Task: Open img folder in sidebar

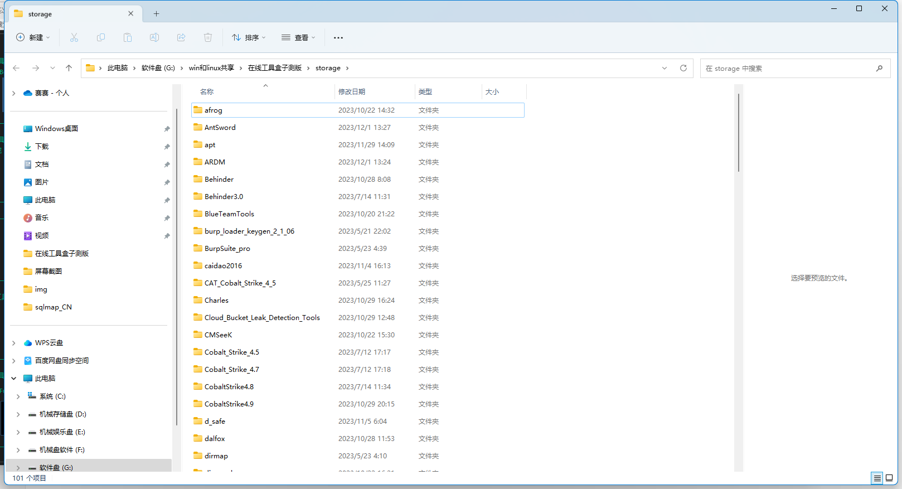Action: tap(41, 289)
